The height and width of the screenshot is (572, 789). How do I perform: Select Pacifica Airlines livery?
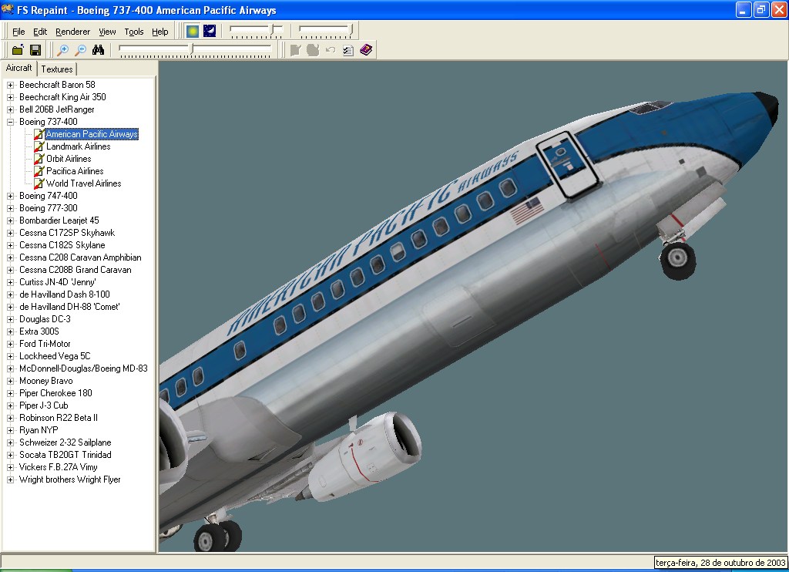coord(75,171)
